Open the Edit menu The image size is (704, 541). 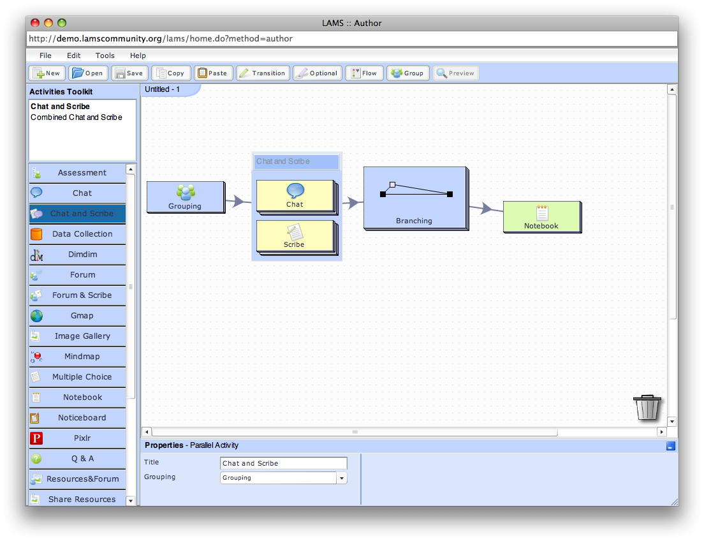click(x=74, y=56)
